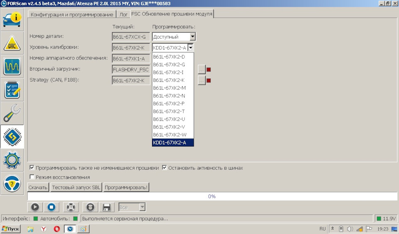
Task: Open the vehicle information section icon
Action: 12,20
